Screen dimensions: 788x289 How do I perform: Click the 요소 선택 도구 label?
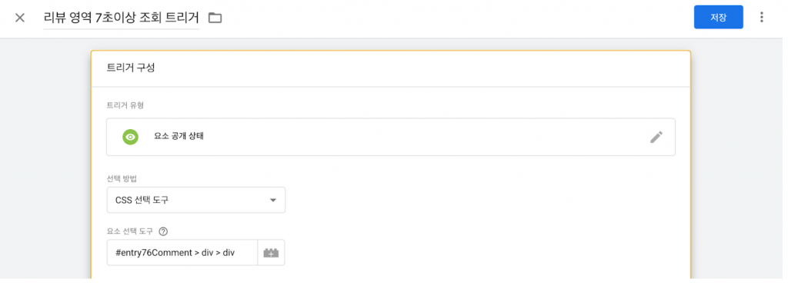click(130, 231)
